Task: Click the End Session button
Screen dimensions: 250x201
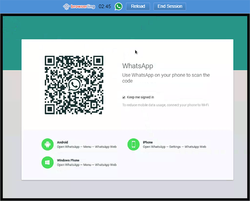Action: click(x=170, y=6)
